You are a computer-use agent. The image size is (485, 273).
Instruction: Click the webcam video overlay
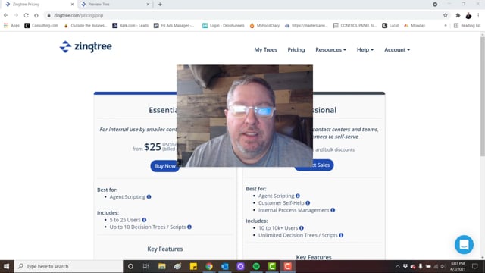coord(245,116)
